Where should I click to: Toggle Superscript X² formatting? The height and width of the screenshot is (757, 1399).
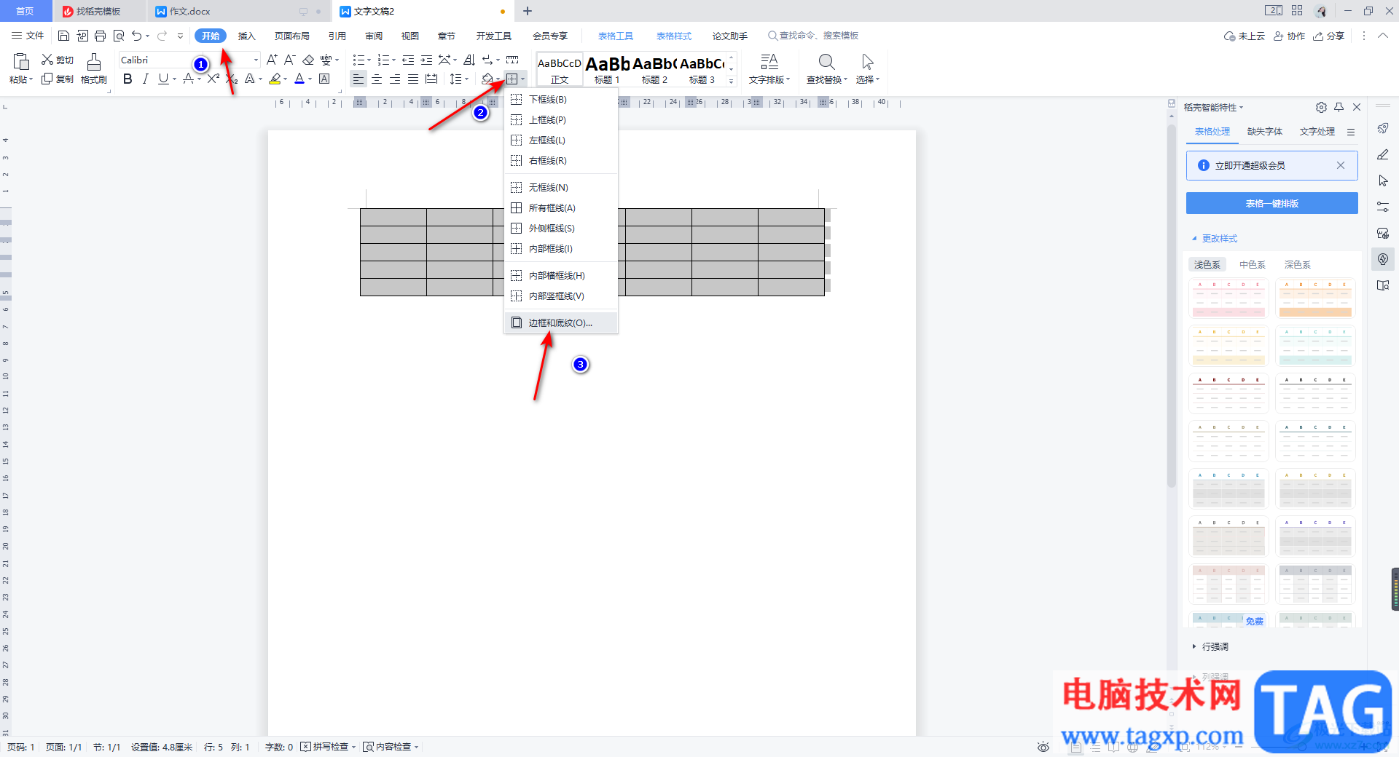tap(213, 79)
